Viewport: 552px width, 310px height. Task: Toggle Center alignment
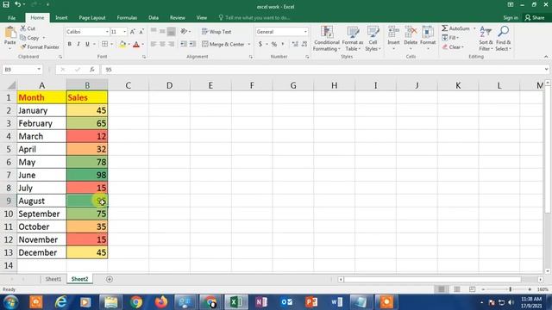coord(162,44)
